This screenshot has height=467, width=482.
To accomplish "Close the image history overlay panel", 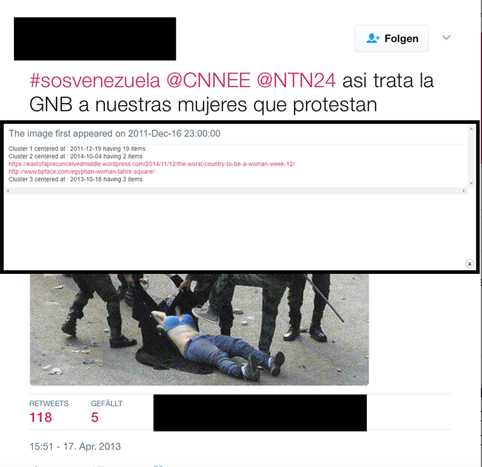I will click(x=469, y=264).
